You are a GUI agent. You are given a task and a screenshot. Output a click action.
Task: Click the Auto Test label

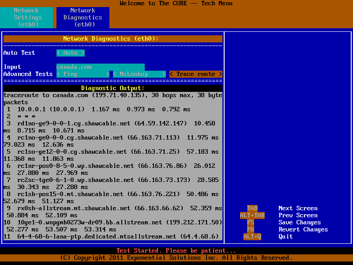click(x=19, y=53)
